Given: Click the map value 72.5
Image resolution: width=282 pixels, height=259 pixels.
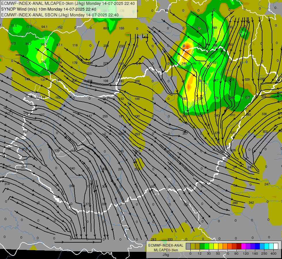Looking at the screenshot, I should coord(14,26).
